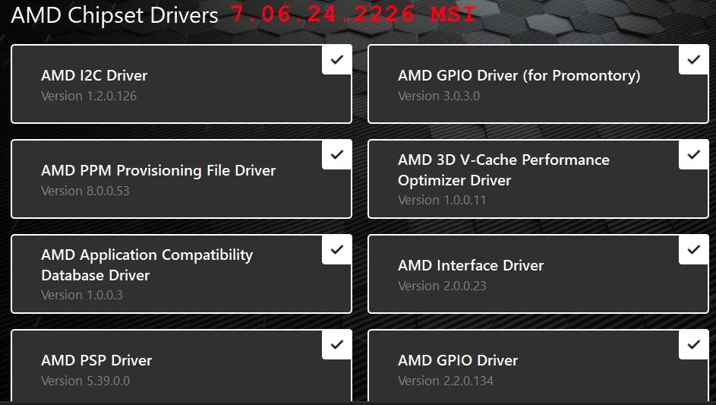This screenshot has width=716, height=405.
Task: Uncheck the AMD I2C Driver checkbox
Action: pos(336,59)
